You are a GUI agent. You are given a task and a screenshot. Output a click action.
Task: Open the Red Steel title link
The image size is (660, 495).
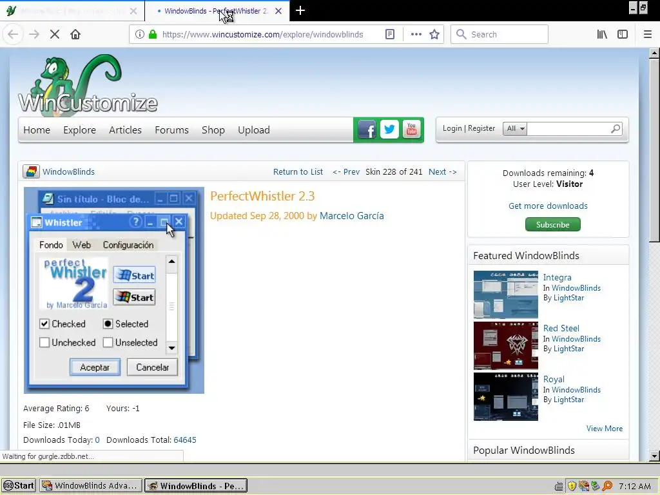[x=561, y=328]
